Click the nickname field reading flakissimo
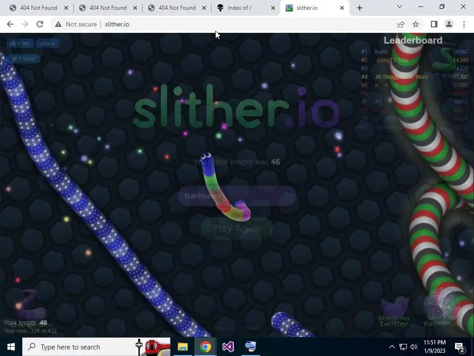Viewport: 474px width, 356px height. pos(237,196)
